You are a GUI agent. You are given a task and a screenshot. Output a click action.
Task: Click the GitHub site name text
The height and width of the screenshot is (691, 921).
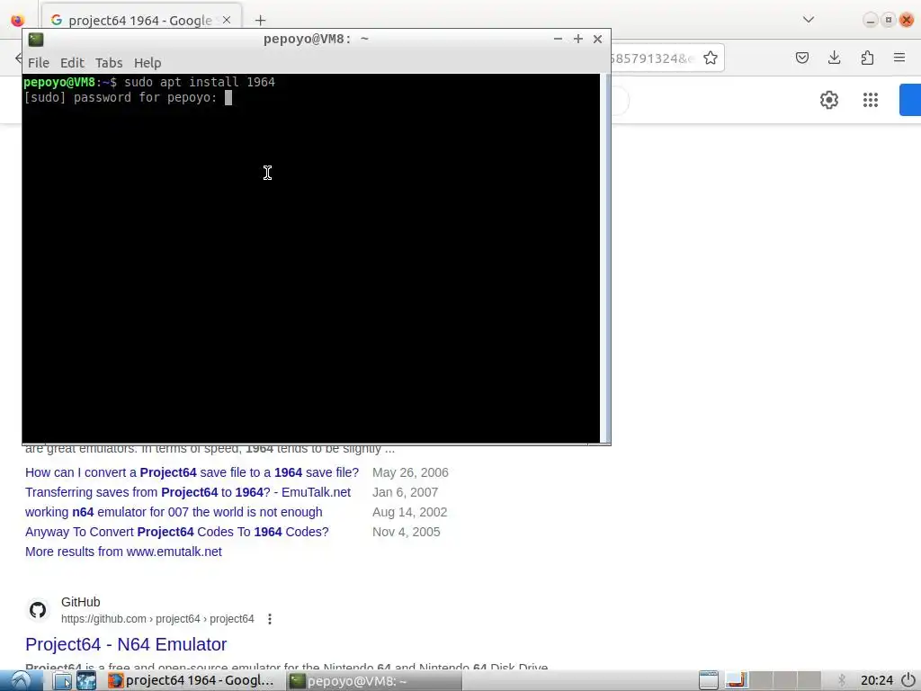pyautogui.click(x=80, y=602)
